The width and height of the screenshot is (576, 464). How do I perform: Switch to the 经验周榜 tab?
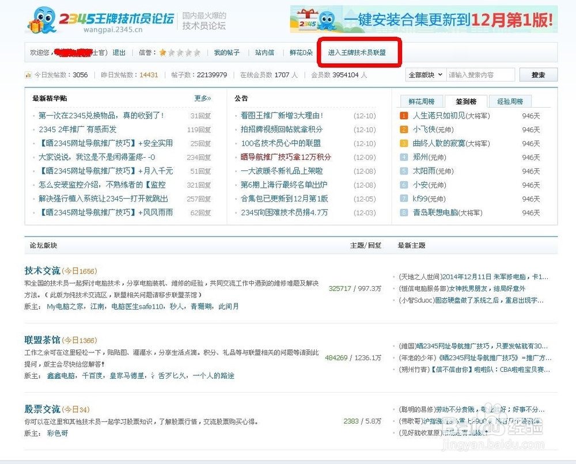click(510, 101)
